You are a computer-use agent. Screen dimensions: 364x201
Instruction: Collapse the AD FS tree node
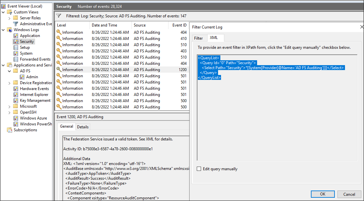(x=9, y=71)
